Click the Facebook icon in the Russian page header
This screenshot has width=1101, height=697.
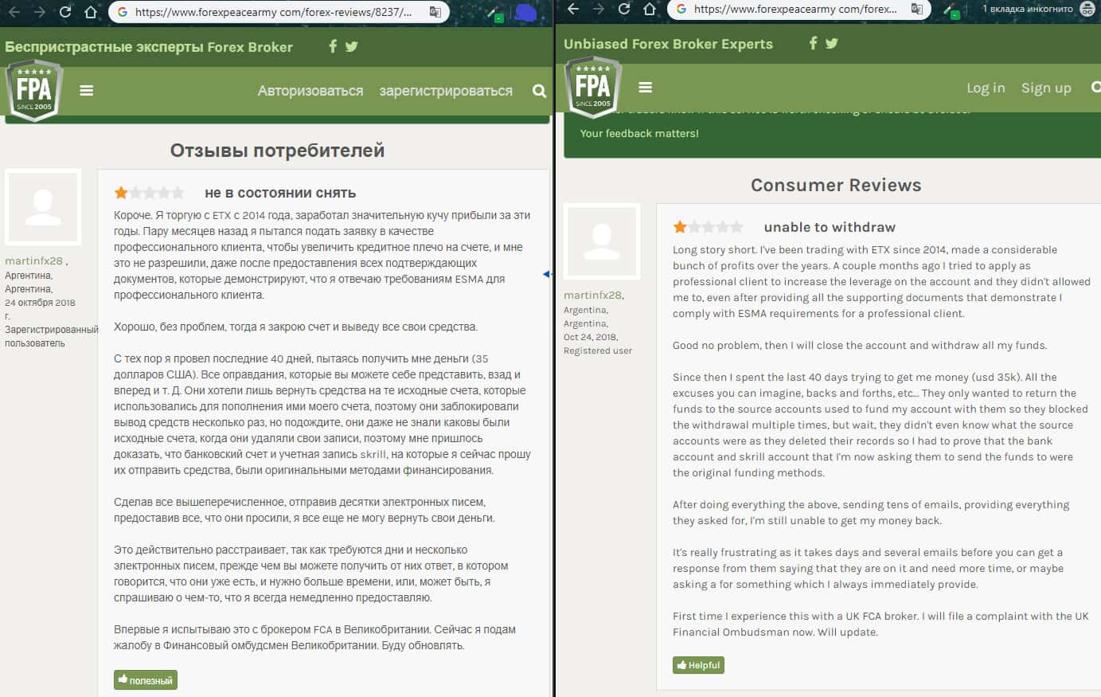pyautogui.click(x=333, y=46)
